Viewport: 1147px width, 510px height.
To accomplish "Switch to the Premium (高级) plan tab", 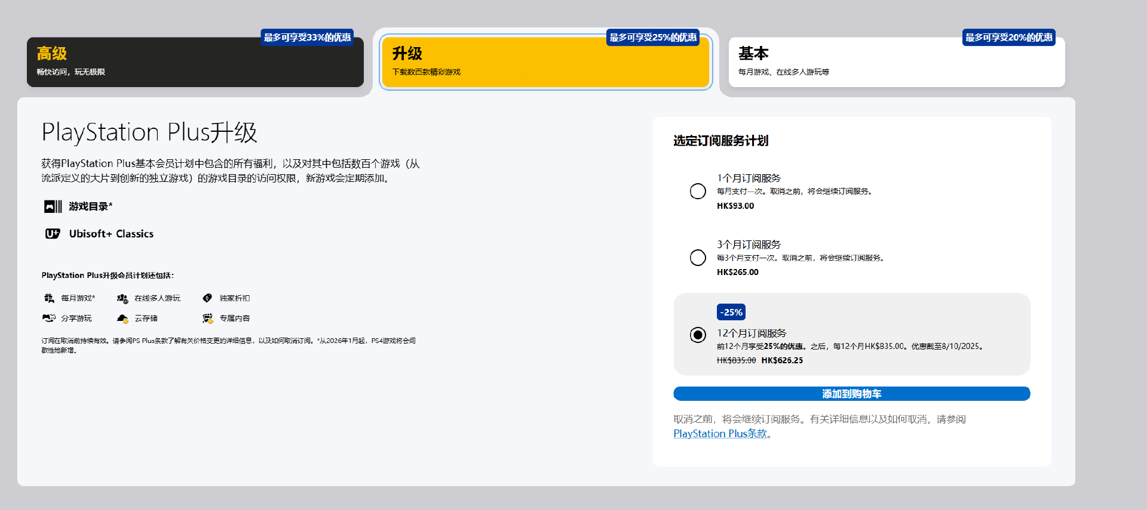I will click(x=195, y=63).
